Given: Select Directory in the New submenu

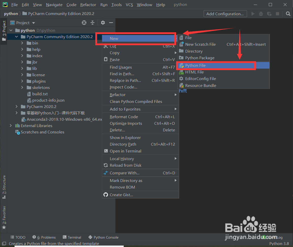Looking at the screenshot, I should 223,51.
